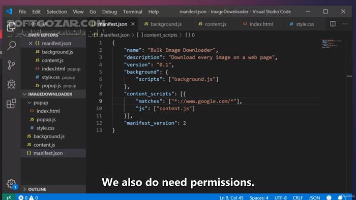Change language mode via JSON
The image size is (356, 200).
[314, 197]
